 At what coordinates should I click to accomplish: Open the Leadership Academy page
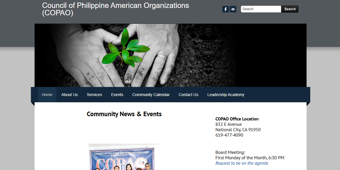(226, 95)
